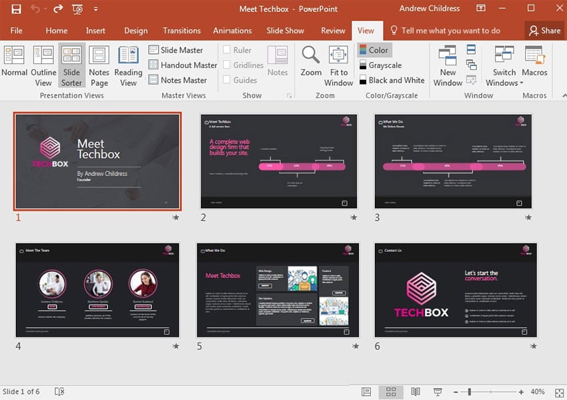Viewport: 567px width, 400px height.
Task: Check the Guides checkbox
Action: pos(227,80)
